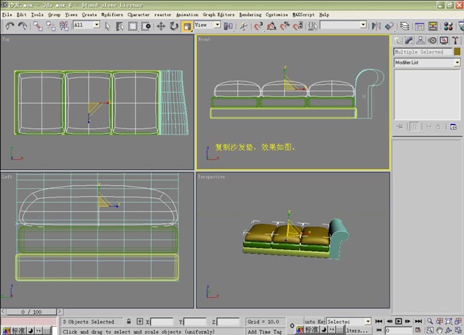The height and width of the screenshot is (335, 464).
Task: Click the Unlink Selection icon
Action: coord(51,26)
